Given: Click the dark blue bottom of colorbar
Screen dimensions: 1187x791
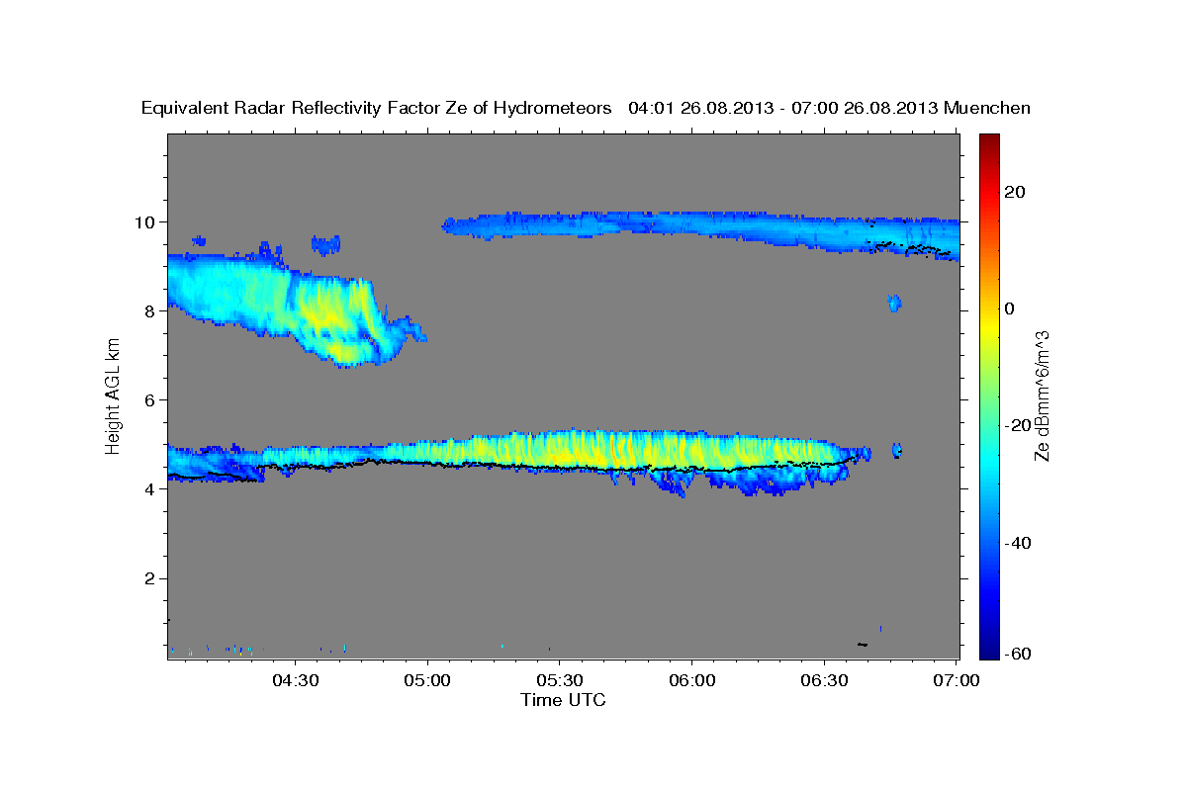Looking at the screenshot, I should click(x=988, y=648).
